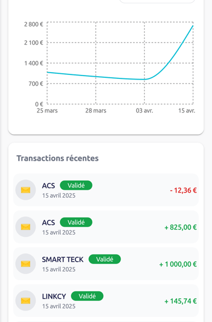Open the - 12,36 € amount
212x322 pixels.
coord(183,190)
